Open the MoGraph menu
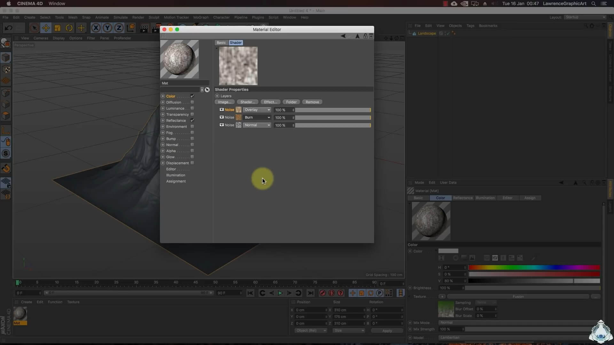Viewport: 614px width, 345px height. click(201, 17)
